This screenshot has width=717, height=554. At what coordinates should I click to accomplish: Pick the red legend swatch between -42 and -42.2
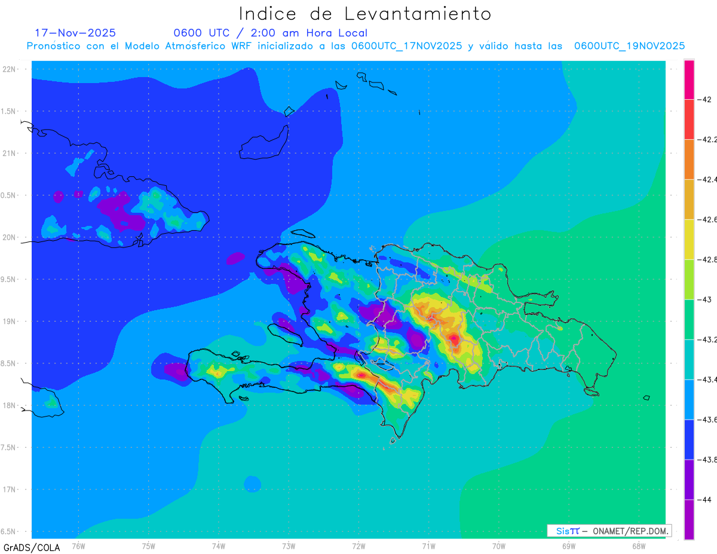[x=689, y=120]
